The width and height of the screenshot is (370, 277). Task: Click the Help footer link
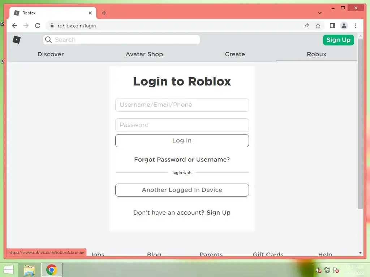click(x=325, y=254)
